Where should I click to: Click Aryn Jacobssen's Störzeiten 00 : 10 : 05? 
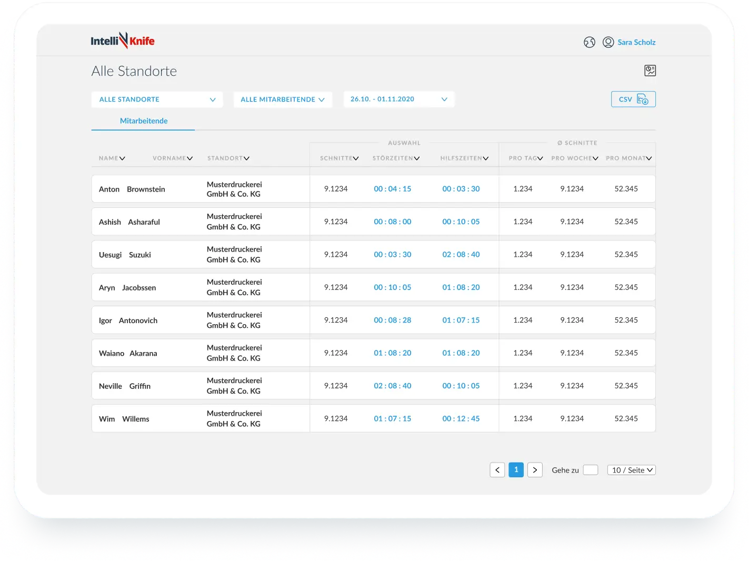[393, 287]
